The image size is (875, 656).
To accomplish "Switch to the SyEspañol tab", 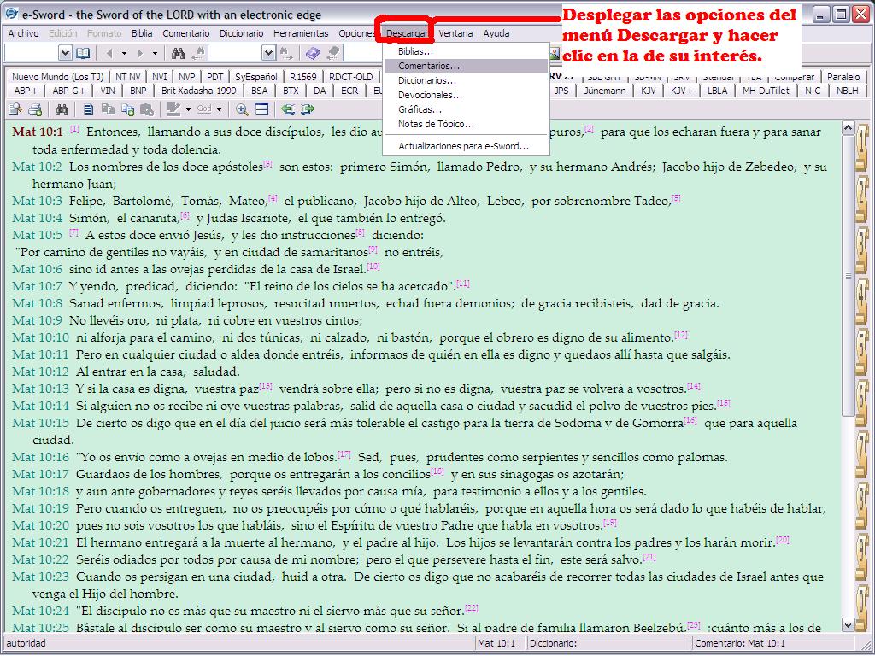I will click(256, 77).
